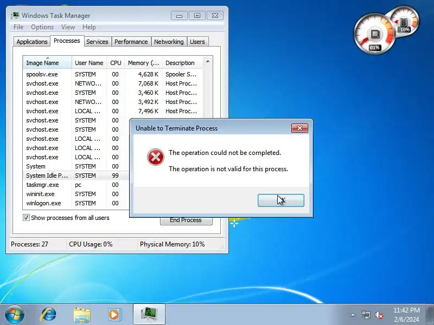Select the System Idle Process row
Viewport: 434px width, 325px height.
[76, 175]
